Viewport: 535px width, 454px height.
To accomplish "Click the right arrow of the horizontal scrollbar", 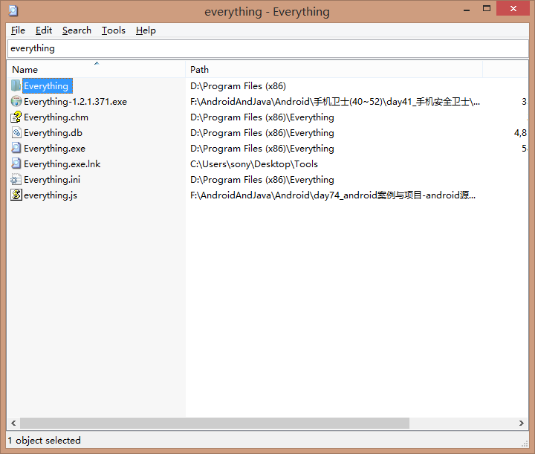I will (522, 423).
